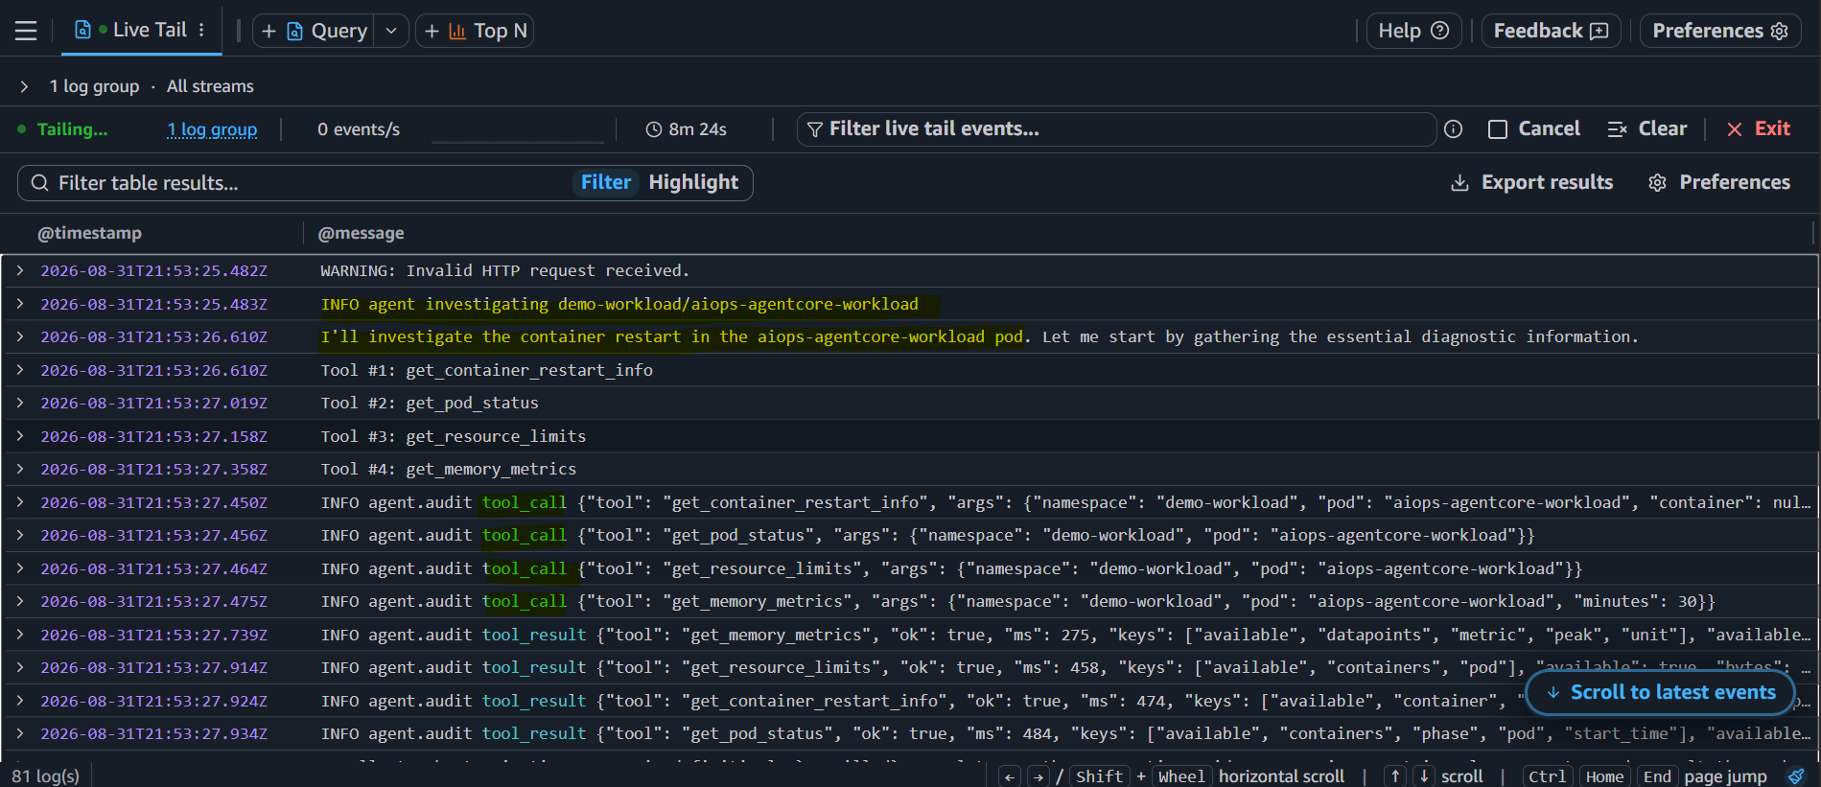Expand the WARNING Invalid HTTP request row
This screenshot has height=787, width=1821.
pos(19,271)
